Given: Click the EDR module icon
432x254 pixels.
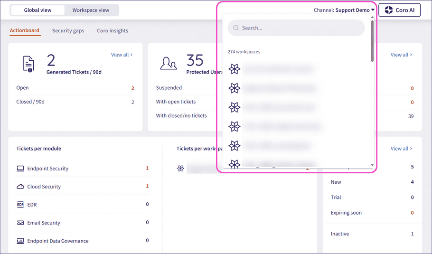Looking at the screenshot, I should pos(20,205).
